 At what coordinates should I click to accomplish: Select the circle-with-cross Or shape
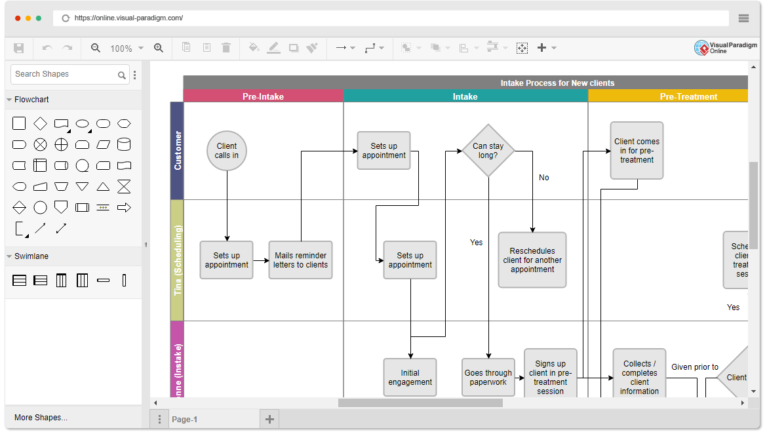point(61,144)
